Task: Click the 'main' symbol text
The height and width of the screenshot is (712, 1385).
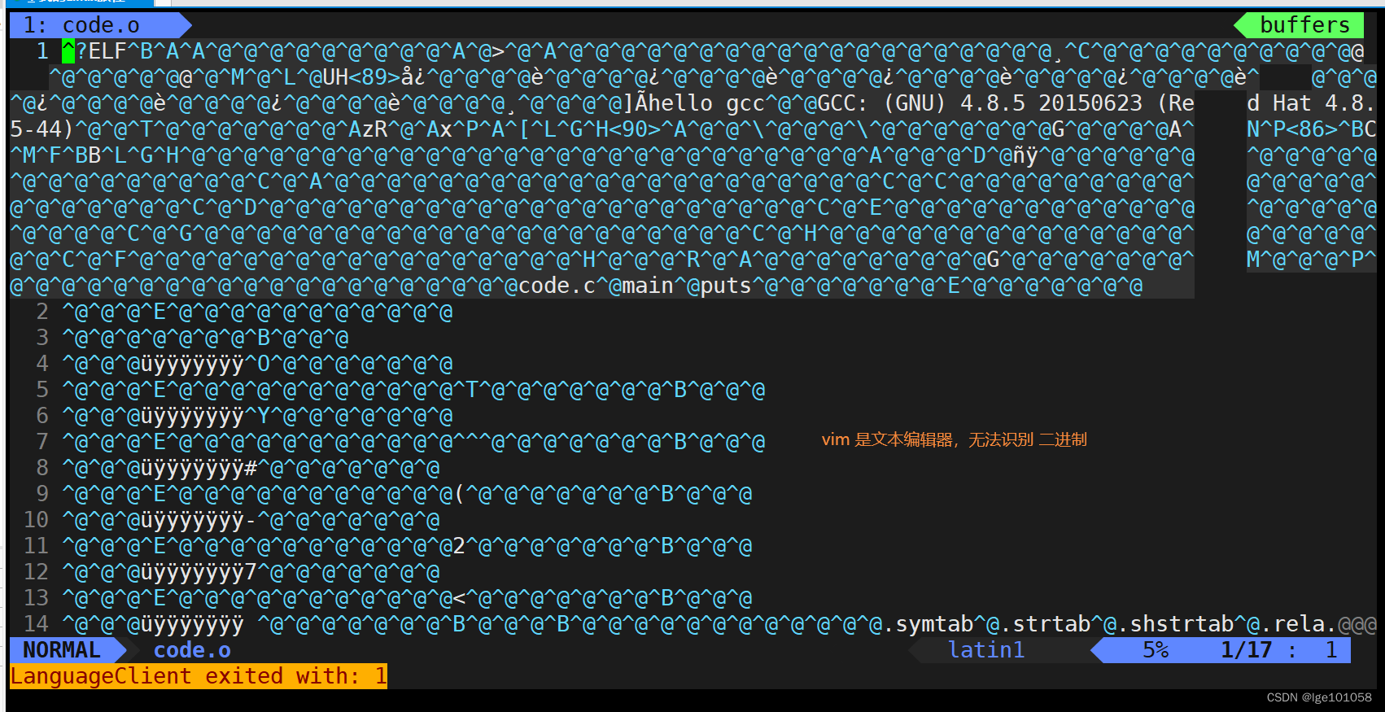Action: click(648, 286)
